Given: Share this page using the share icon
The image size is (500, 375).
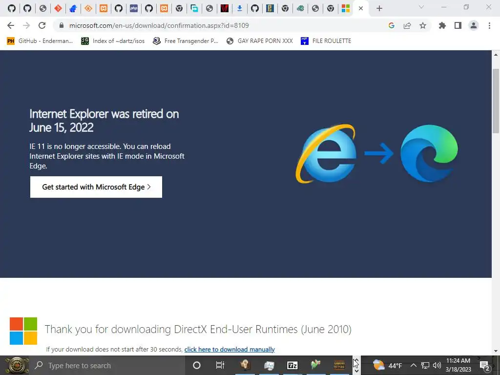Looking at the screenshot, I should click(407, 25).
